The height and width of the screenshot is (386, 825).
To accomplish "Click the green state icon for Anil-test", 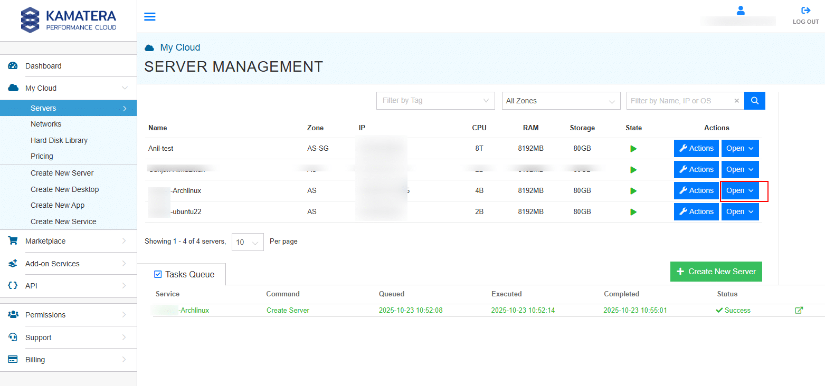I will point(633,149).
